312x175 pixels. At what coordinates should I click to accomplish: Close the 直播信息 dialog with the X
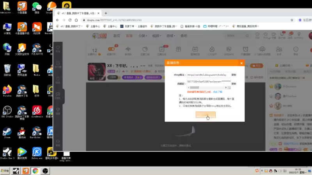[x=241, y=63]
